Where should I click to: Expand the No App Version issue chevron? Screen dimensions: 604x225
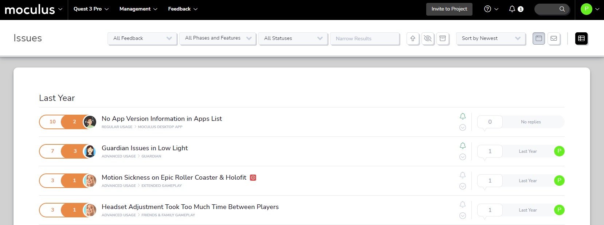[463, 127]
